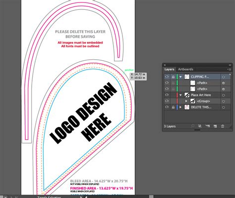Collapse the panel with double-arrow icon
Screen dimensions: 235x198
click(230, 65)
